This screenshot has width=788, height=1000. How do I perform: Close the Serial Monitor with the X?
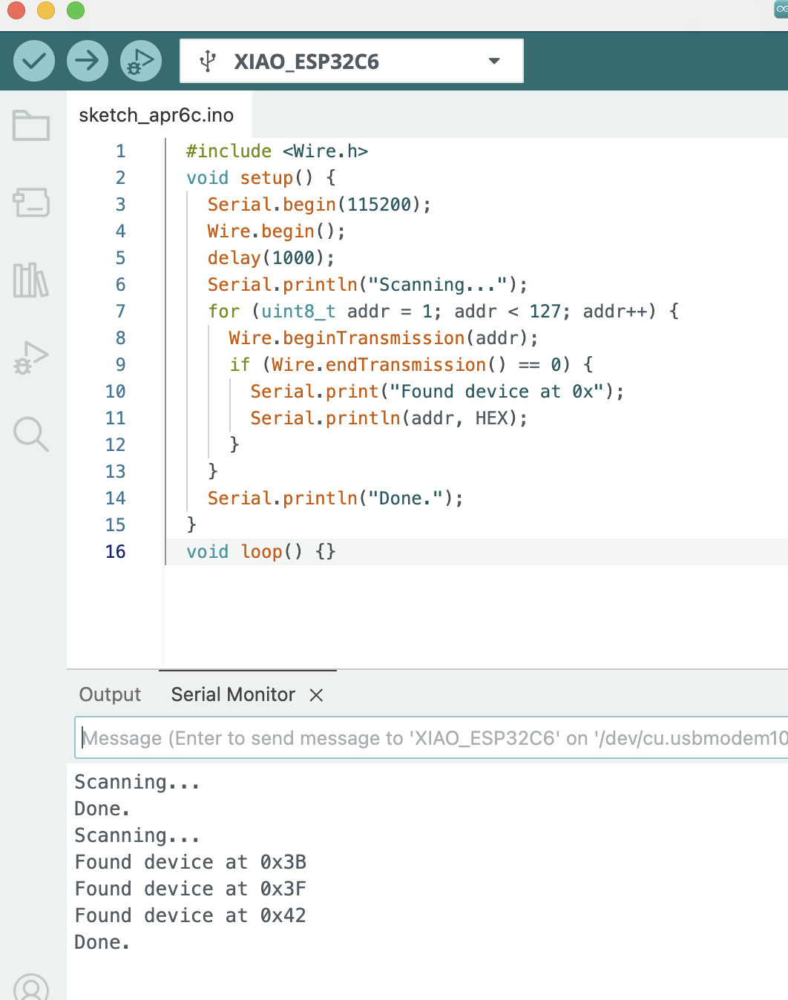point(317,695)
